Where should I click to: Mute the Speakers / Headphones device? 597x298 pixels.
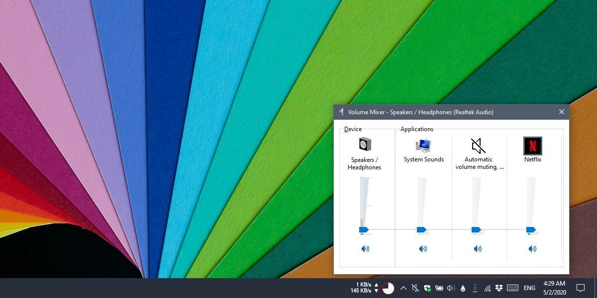tap(365, 249)
